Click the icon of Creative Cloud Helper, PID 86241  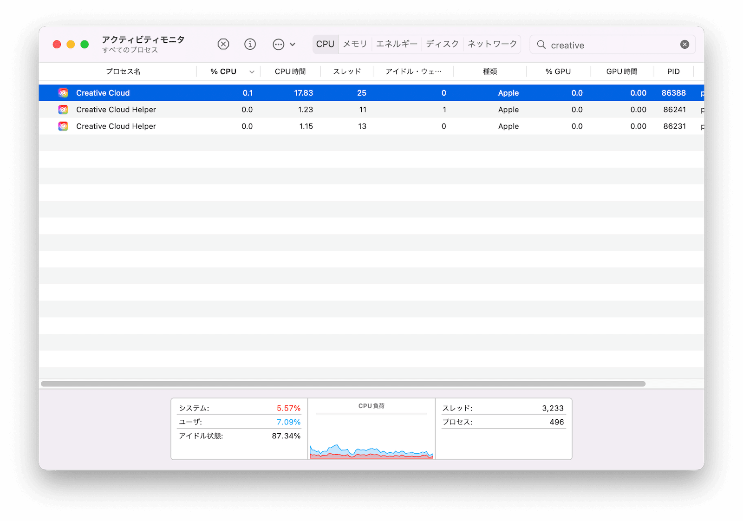[63, 110]
